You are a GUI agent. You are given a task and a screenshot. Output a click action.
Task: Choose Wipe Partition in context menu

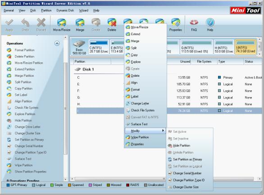tap(145, 137)
